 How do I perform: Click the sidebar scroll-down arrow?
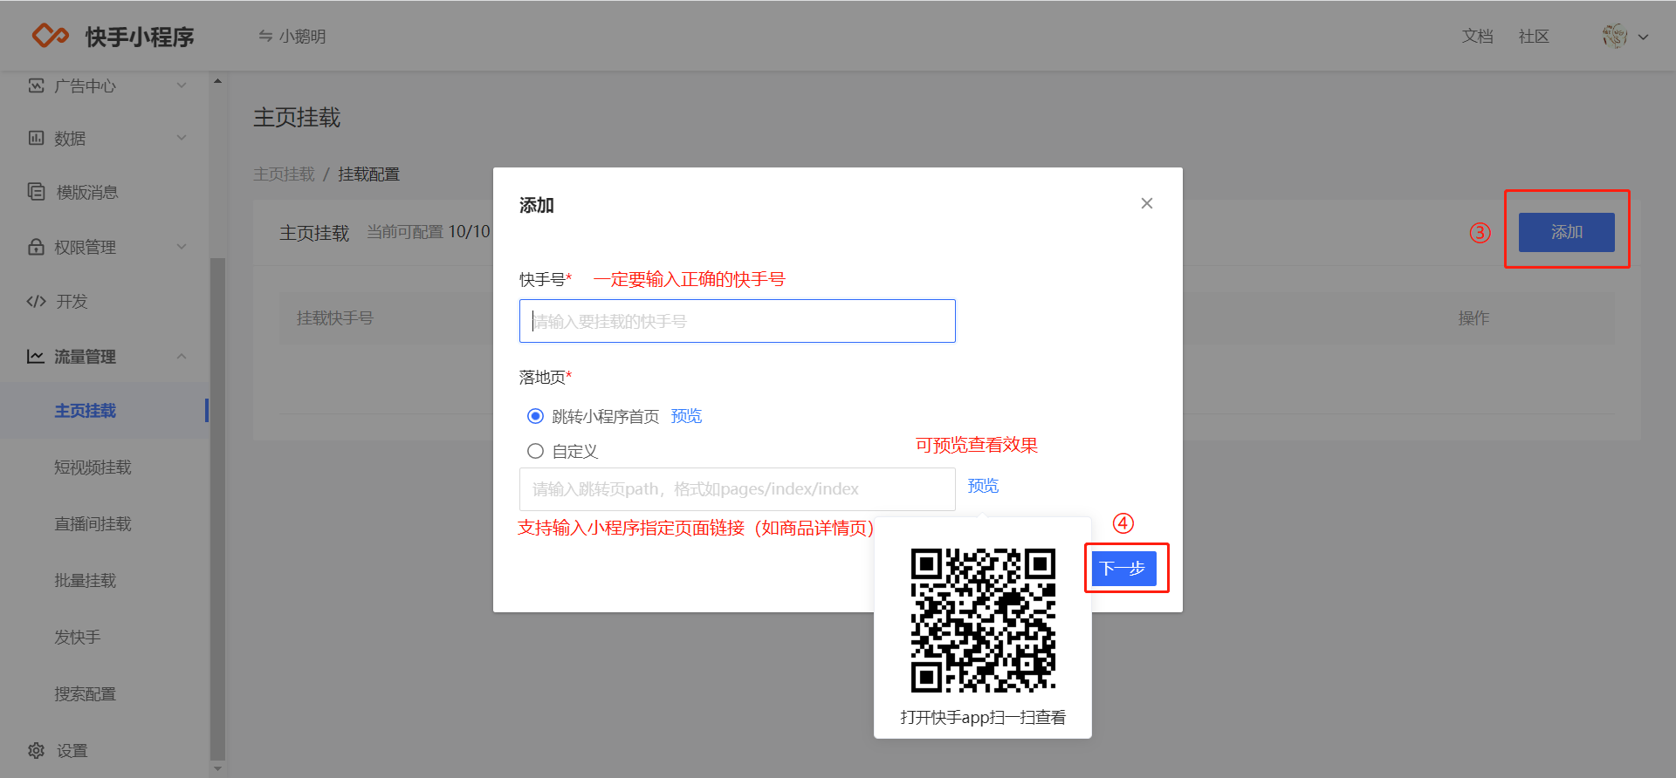point(217,769)
